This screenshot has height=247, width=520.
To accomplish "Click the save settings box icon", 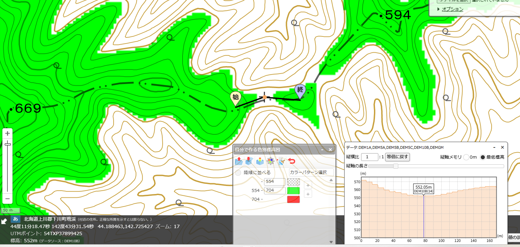I will point(249,161).
